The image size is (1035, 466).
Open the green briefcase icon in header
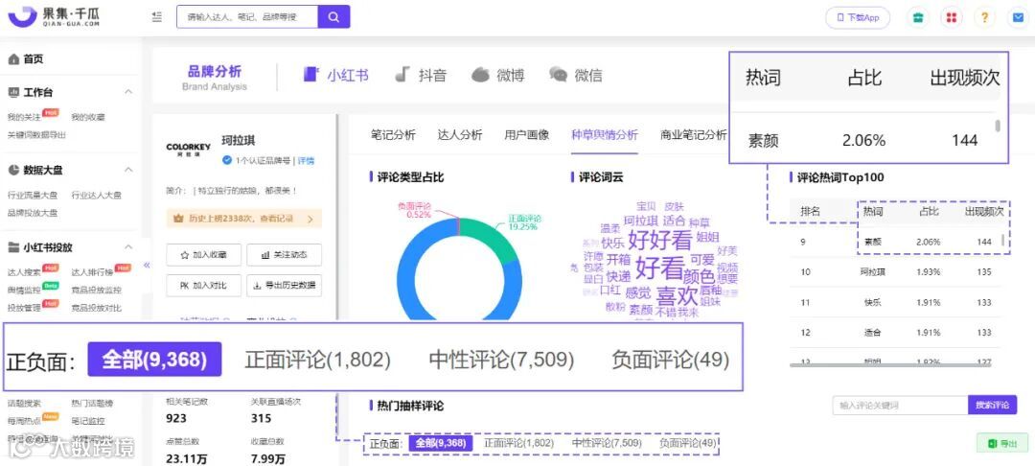click(x=917, y=18)
